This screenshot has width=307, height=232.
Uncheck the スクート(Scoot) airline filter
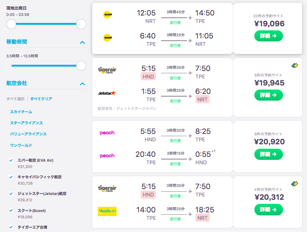(11, 211)
